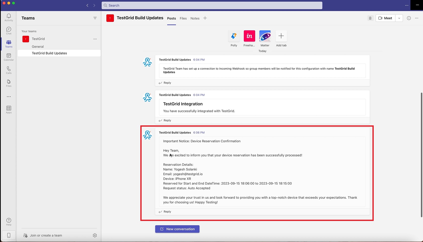Switch to the Posts tab
The height and width of the screenshot is (242, 423).
point(172,18)
